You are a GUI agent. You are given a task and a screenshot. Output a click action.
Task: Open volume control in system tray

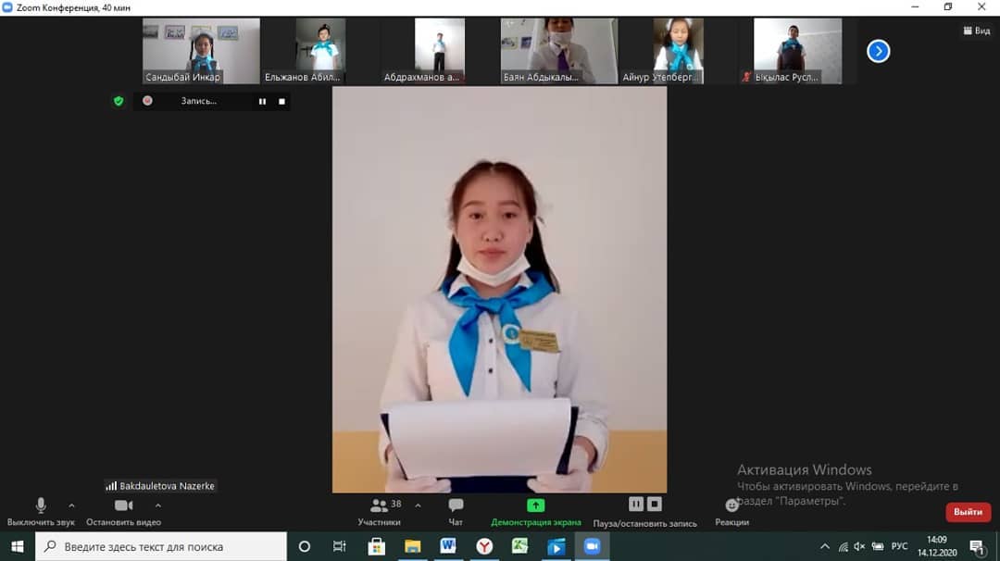tap(859, 546)
